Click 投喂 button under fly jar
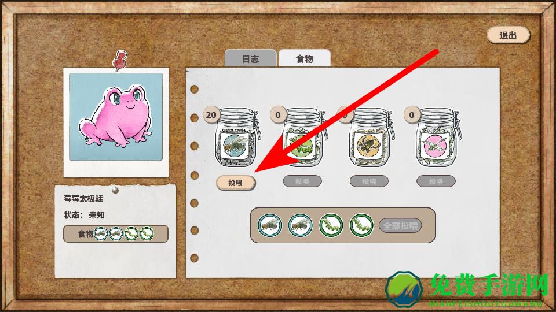The width and height of the screenshot is (556, 312). coord(236,183)
